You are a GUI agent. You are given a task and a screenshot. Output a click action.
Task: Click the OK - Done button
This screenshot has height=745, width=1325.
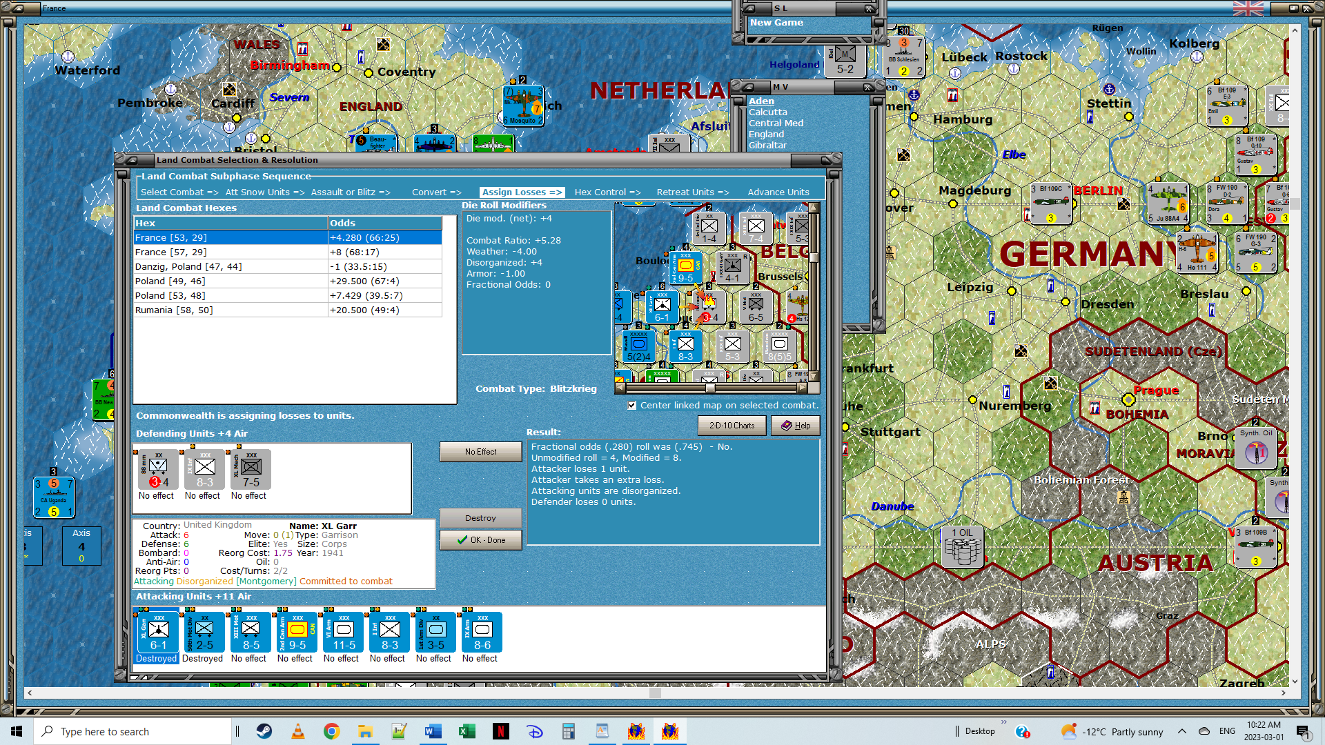480,540
